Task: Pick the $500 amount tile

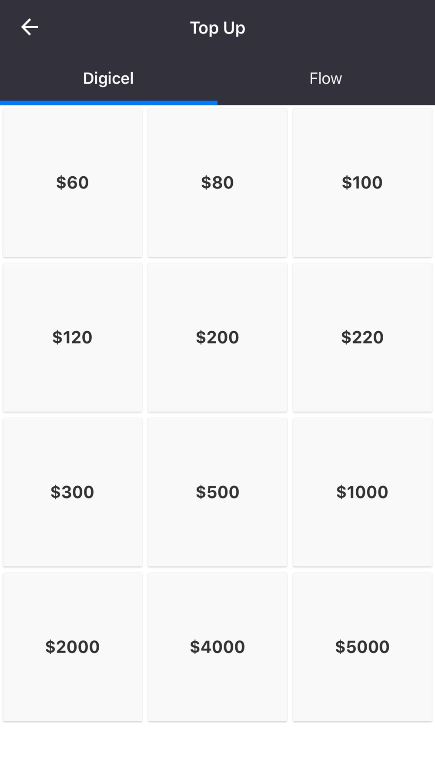Action: coord(217,492)
